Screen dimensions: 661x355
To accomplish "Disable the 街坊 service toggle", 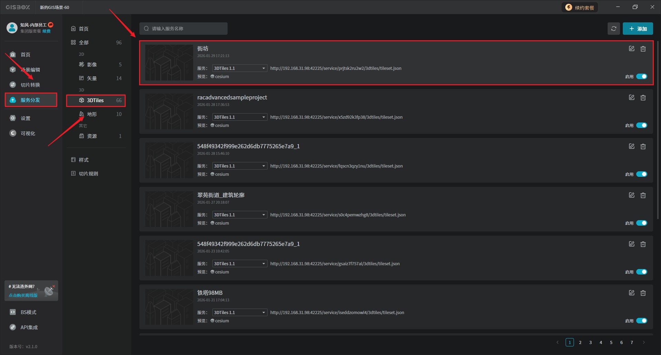I will (641, 77).
